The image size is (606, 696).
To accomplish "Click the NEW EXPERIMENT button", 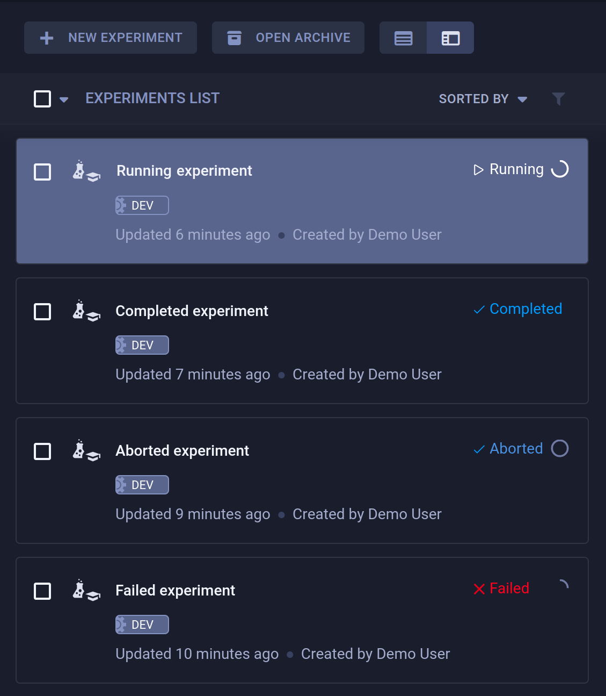I will pyautogui.click(x=110, y=38).
